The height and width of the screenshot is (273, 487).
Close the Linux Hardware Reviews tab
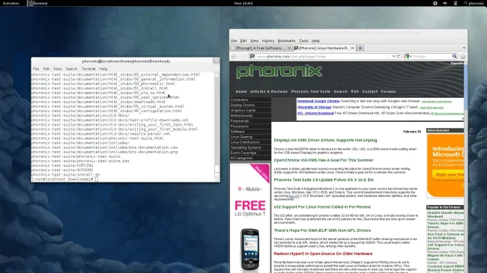(x=353, y=48)
